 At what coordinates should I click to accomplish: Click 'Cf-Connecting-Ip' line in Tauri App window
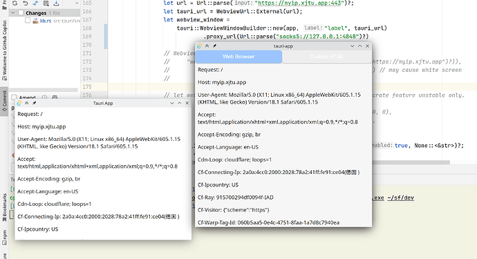point(98,216)
